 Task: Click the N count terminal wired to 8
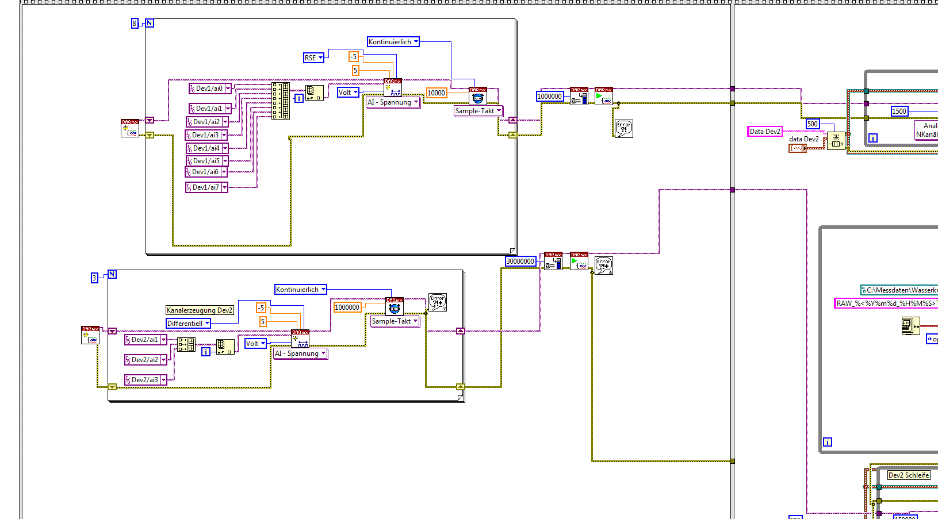click(x=150, y=23)
